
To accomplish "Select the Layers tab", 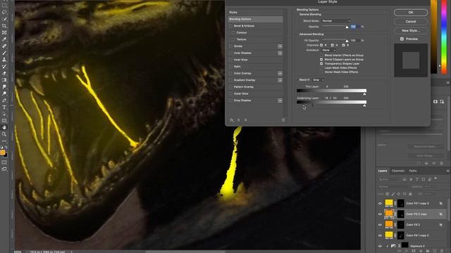I will click(383, 171).
